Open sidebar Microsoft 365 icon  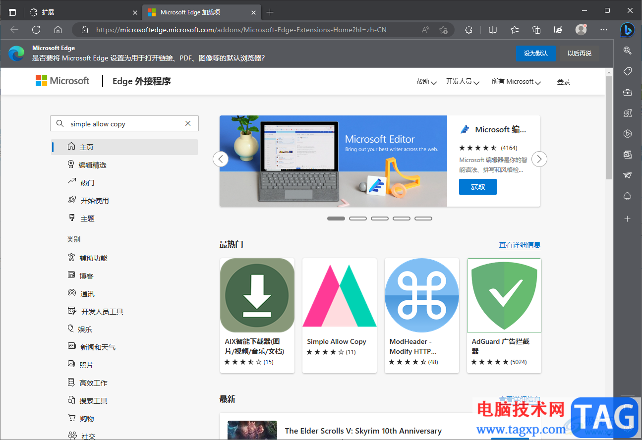(x=627, y=134)
